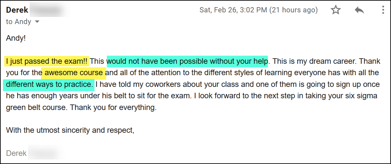
Task: Expand recipient details arrow beside 'to Andy'
Action: 37,22
